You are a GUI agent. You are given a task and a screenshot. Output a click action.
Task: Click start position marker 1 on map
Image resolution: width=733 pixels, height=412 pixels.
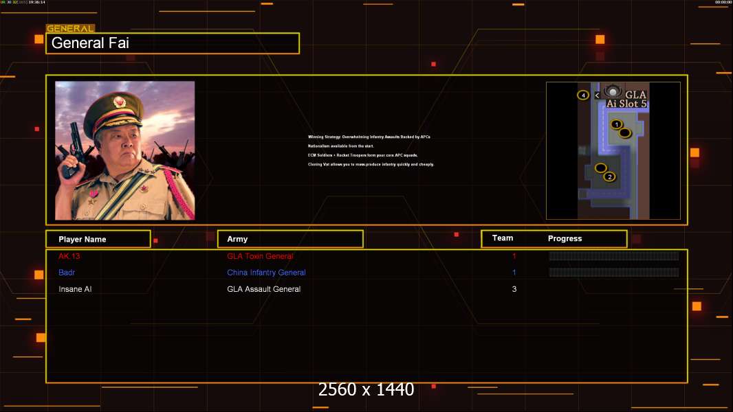pyautogui.click(x=616, y=124)
